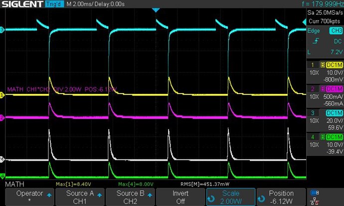The width and height of the screenshot is (344, 206).
Task: Change Source A from CH1
Action: (80, 197)
